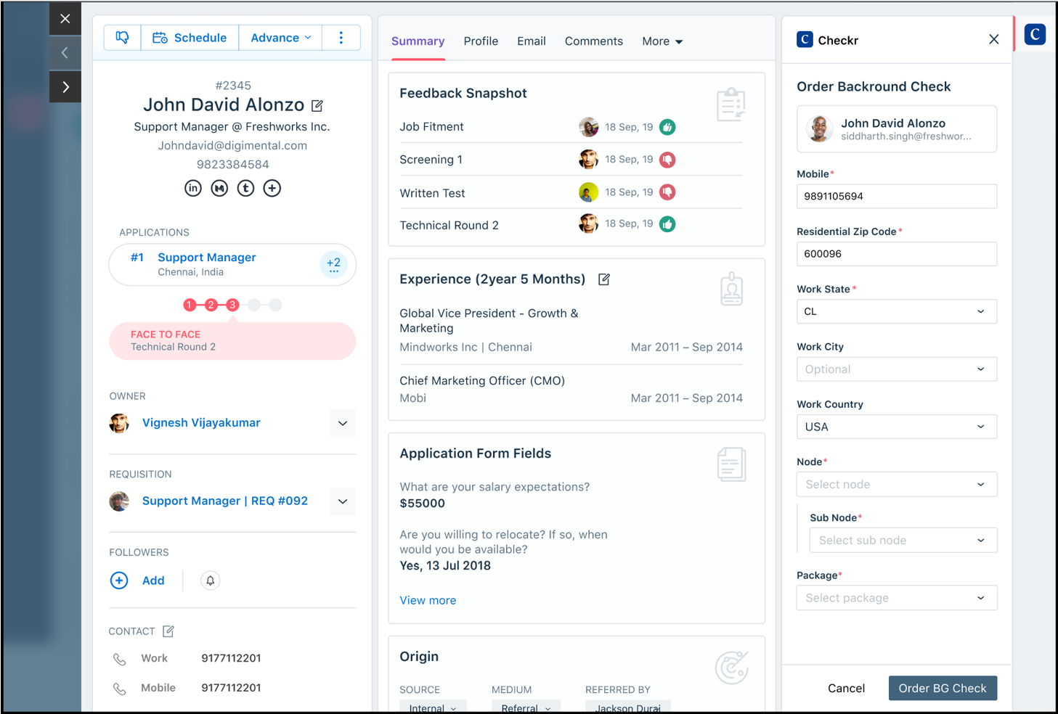Click the Order BG Check button
Screen dimensions: 1058x714
click(943, 689)
